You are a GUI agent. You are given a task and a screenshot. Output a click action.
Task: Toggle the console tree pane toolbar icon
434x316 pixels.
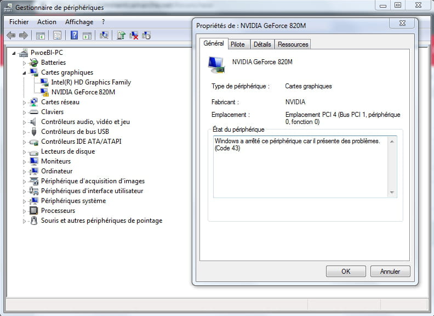(41, 36)
